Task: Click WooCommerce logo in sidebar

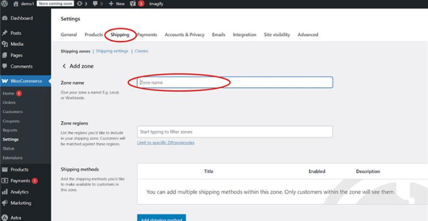Action: click(x=5, y=81)
